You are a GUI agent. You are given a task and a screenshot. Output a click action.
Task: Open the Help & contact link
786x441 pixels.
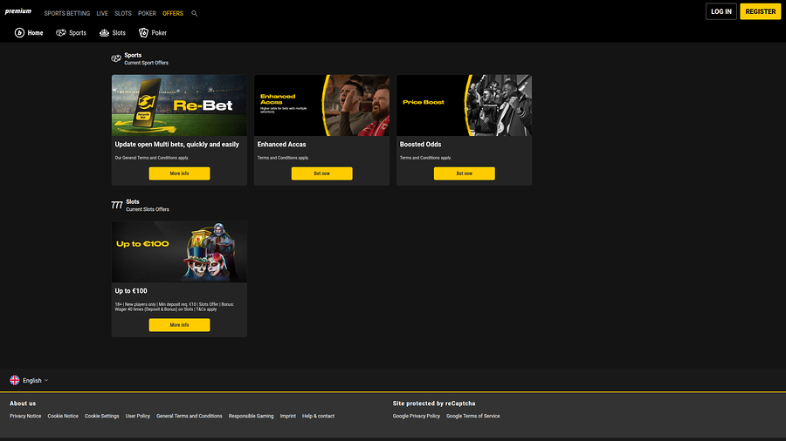(318, 416)
